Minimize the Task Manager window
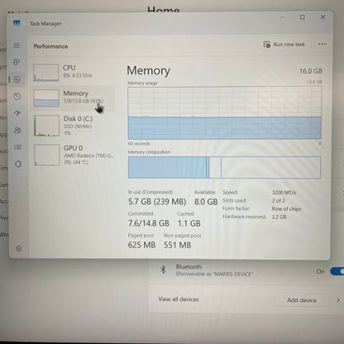Viewport: 344px width, 344px height. point(282,17)
